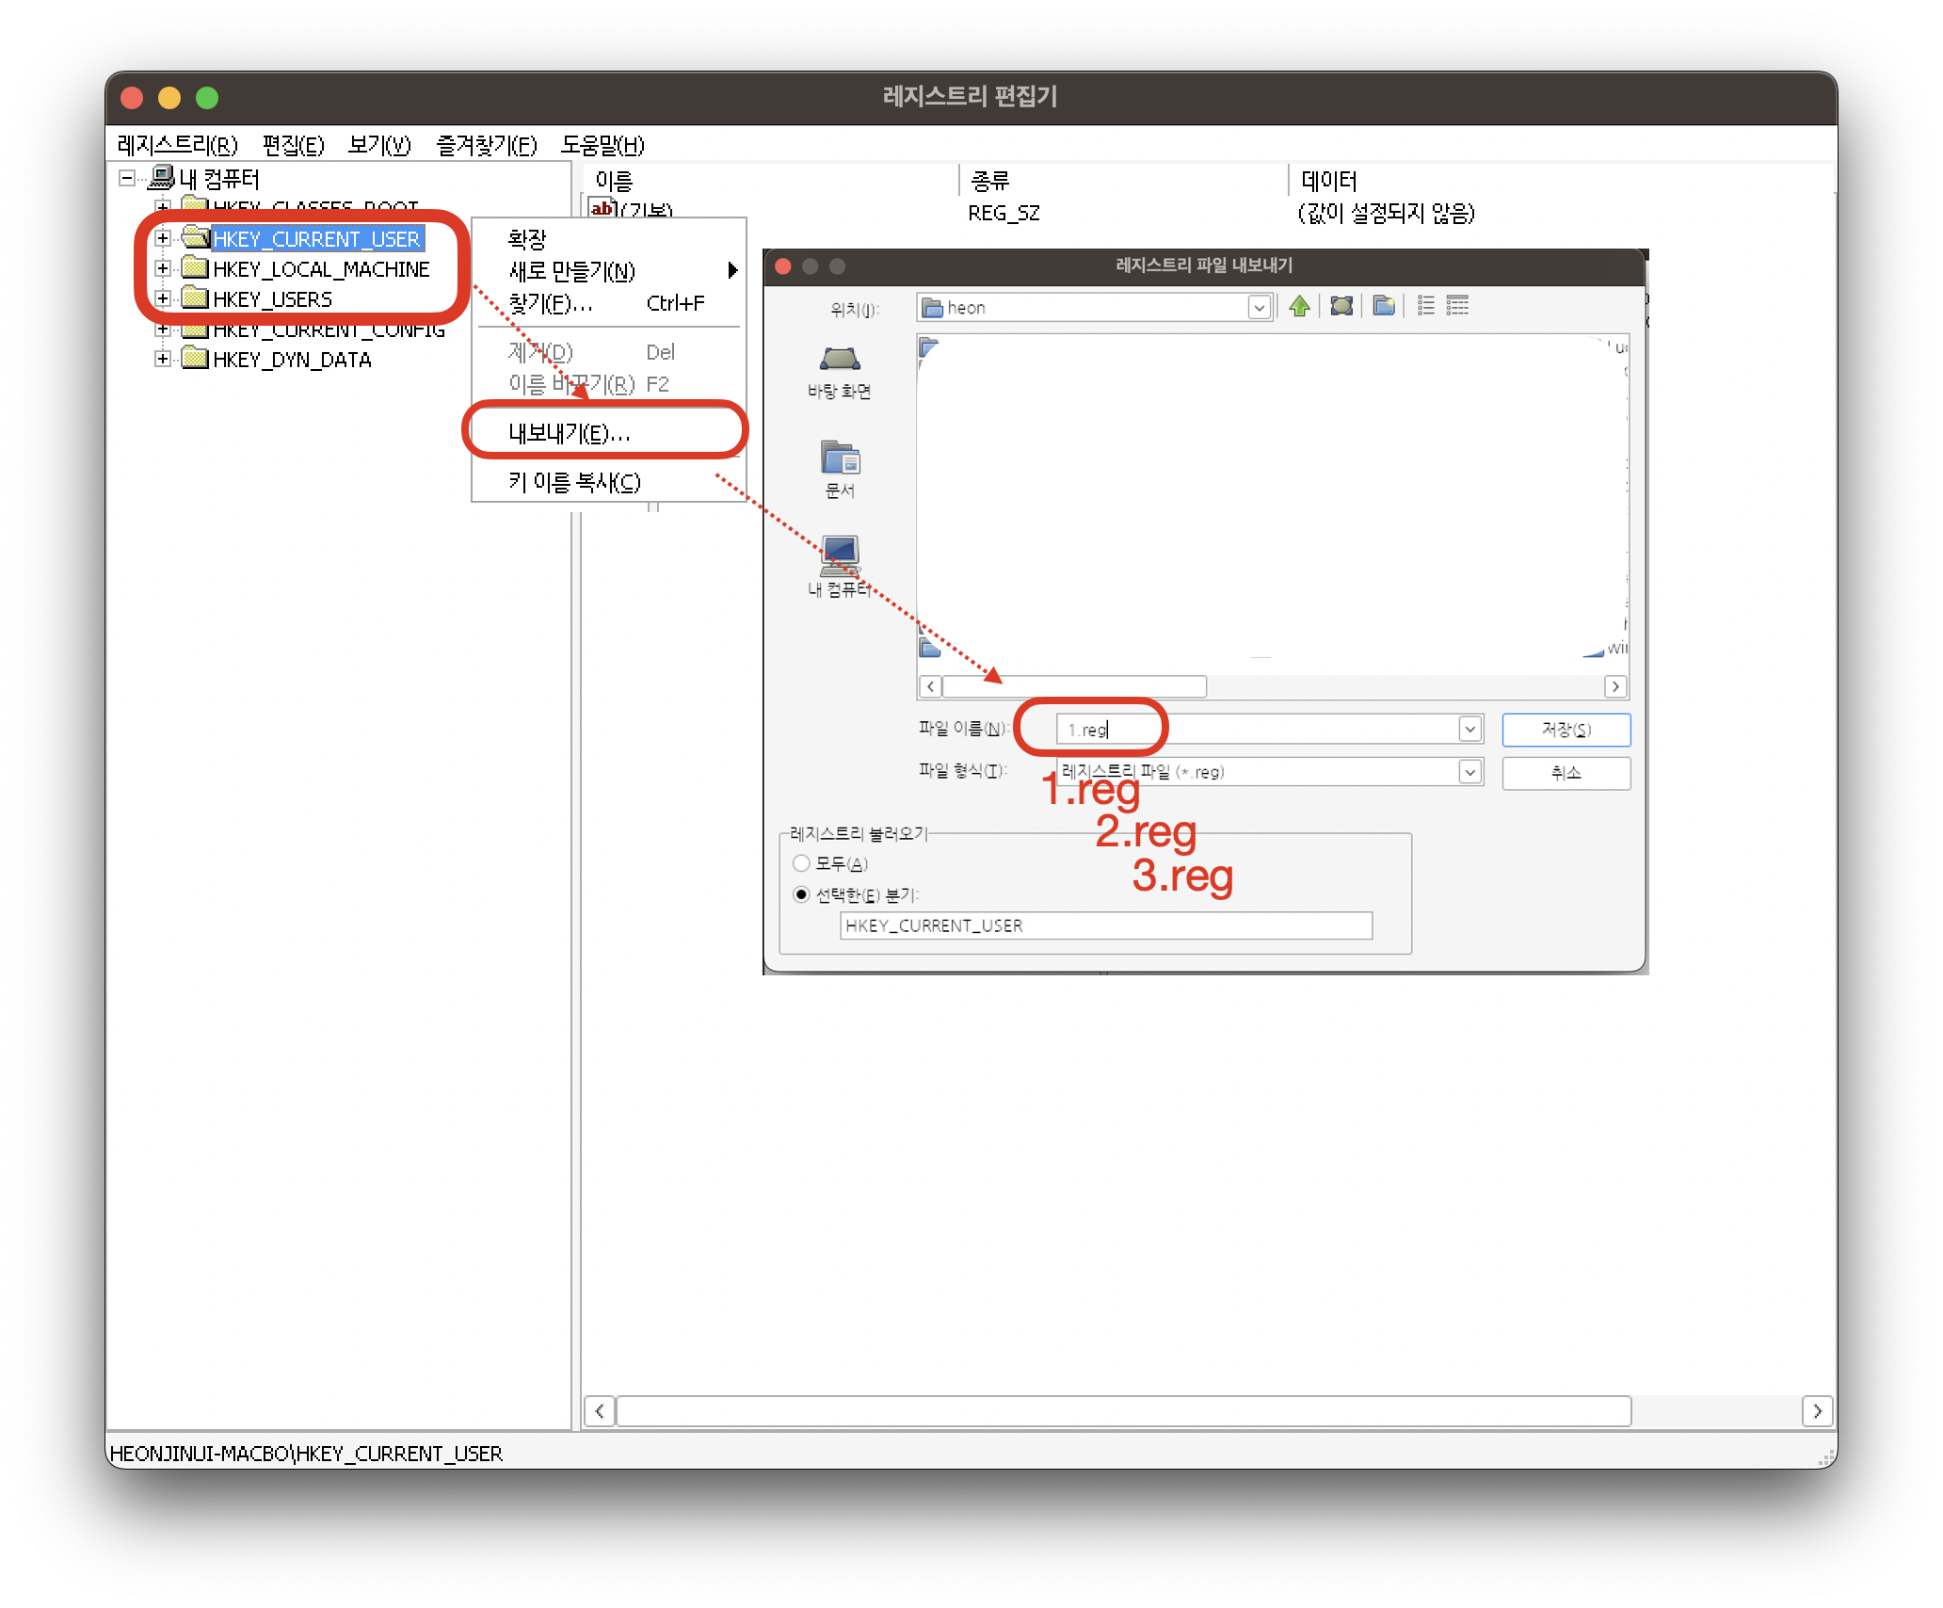This screenshot has height=1608, width=1943.
Task: Select the 선택한 분기 radio button
Action: pos(801,894)
